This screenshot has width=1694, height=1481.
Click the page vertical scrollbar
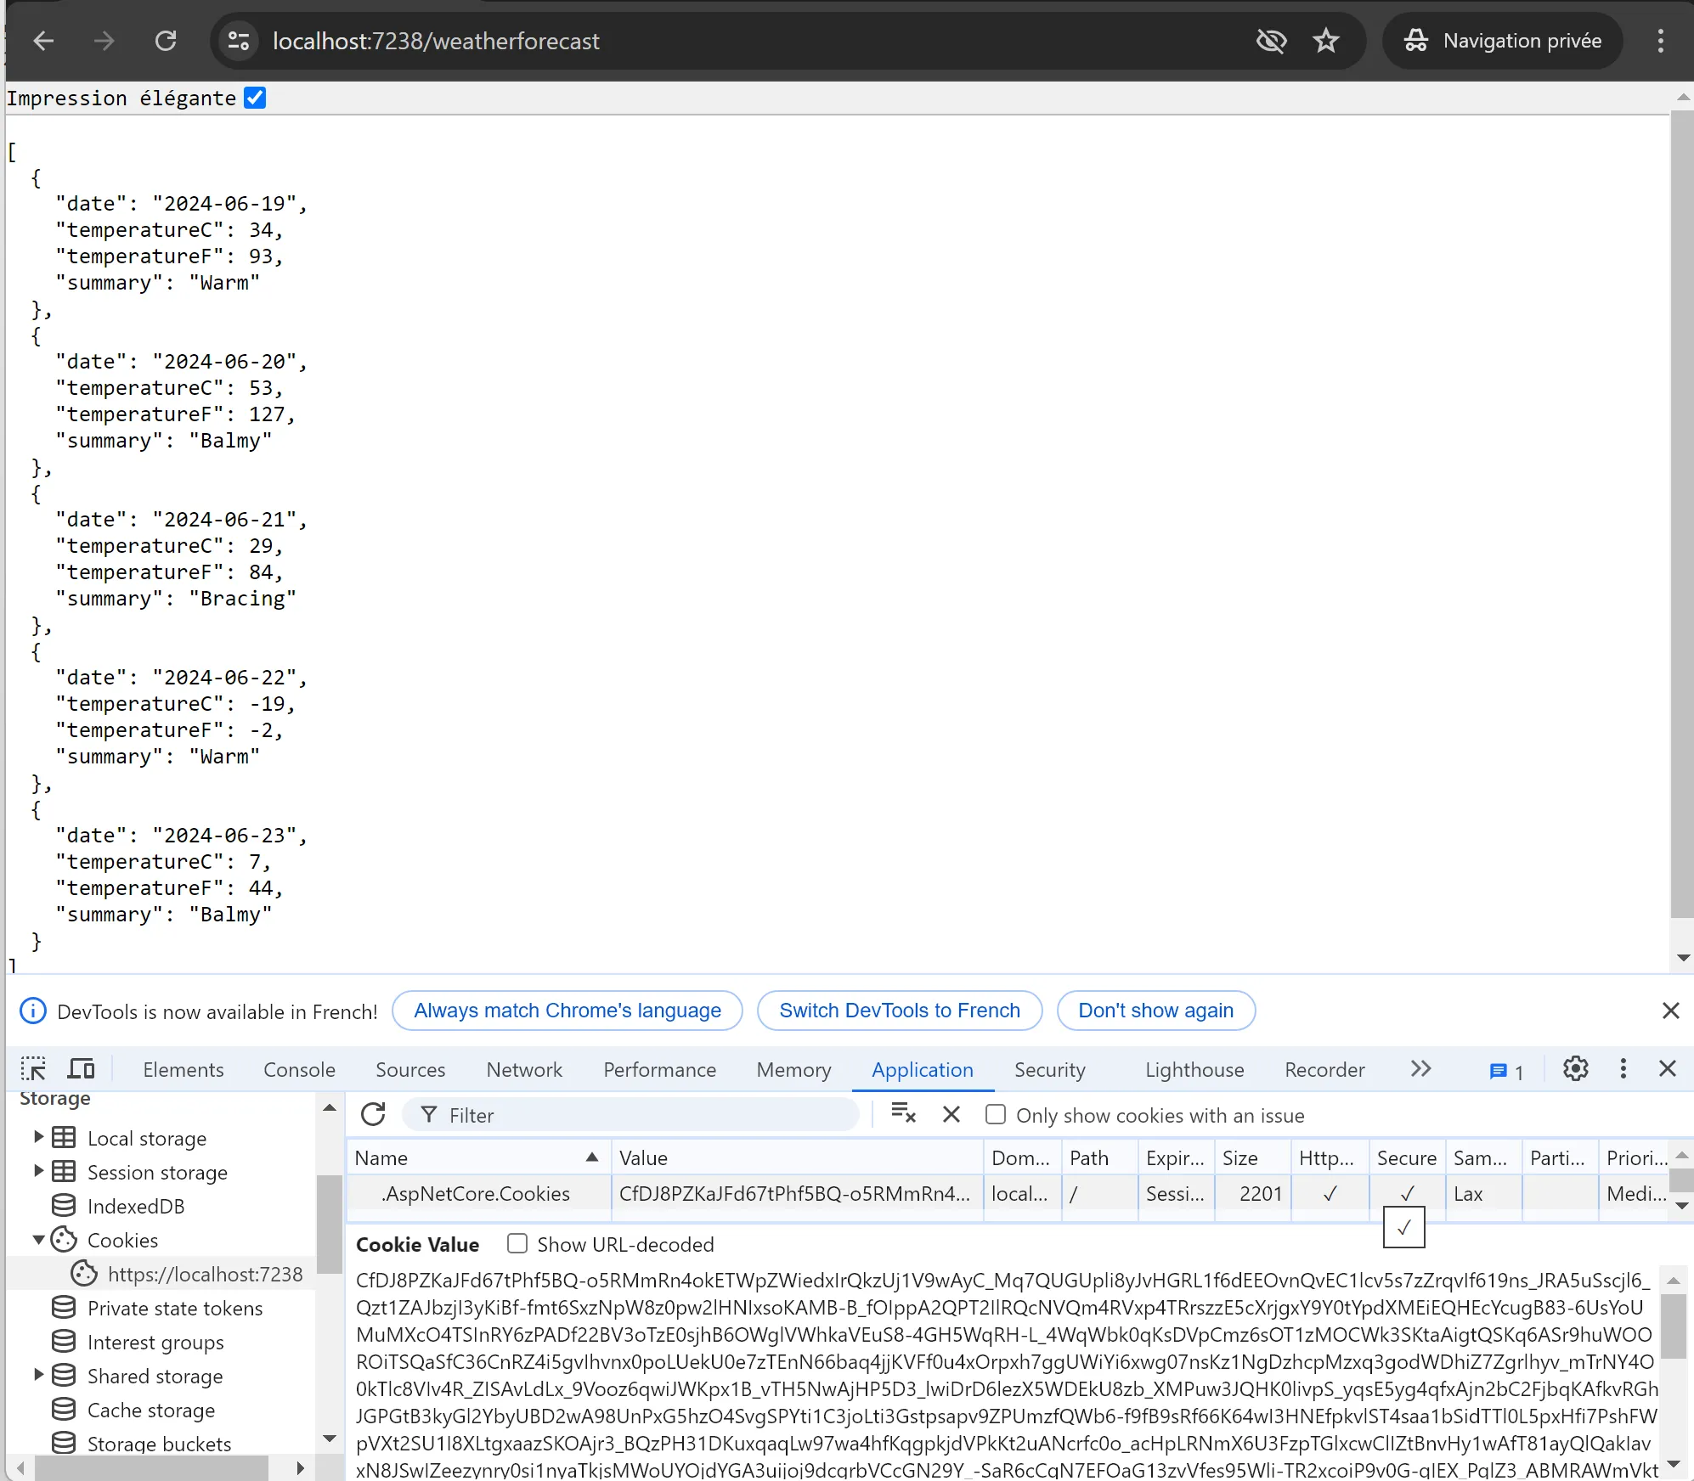tap(1681, 510)
